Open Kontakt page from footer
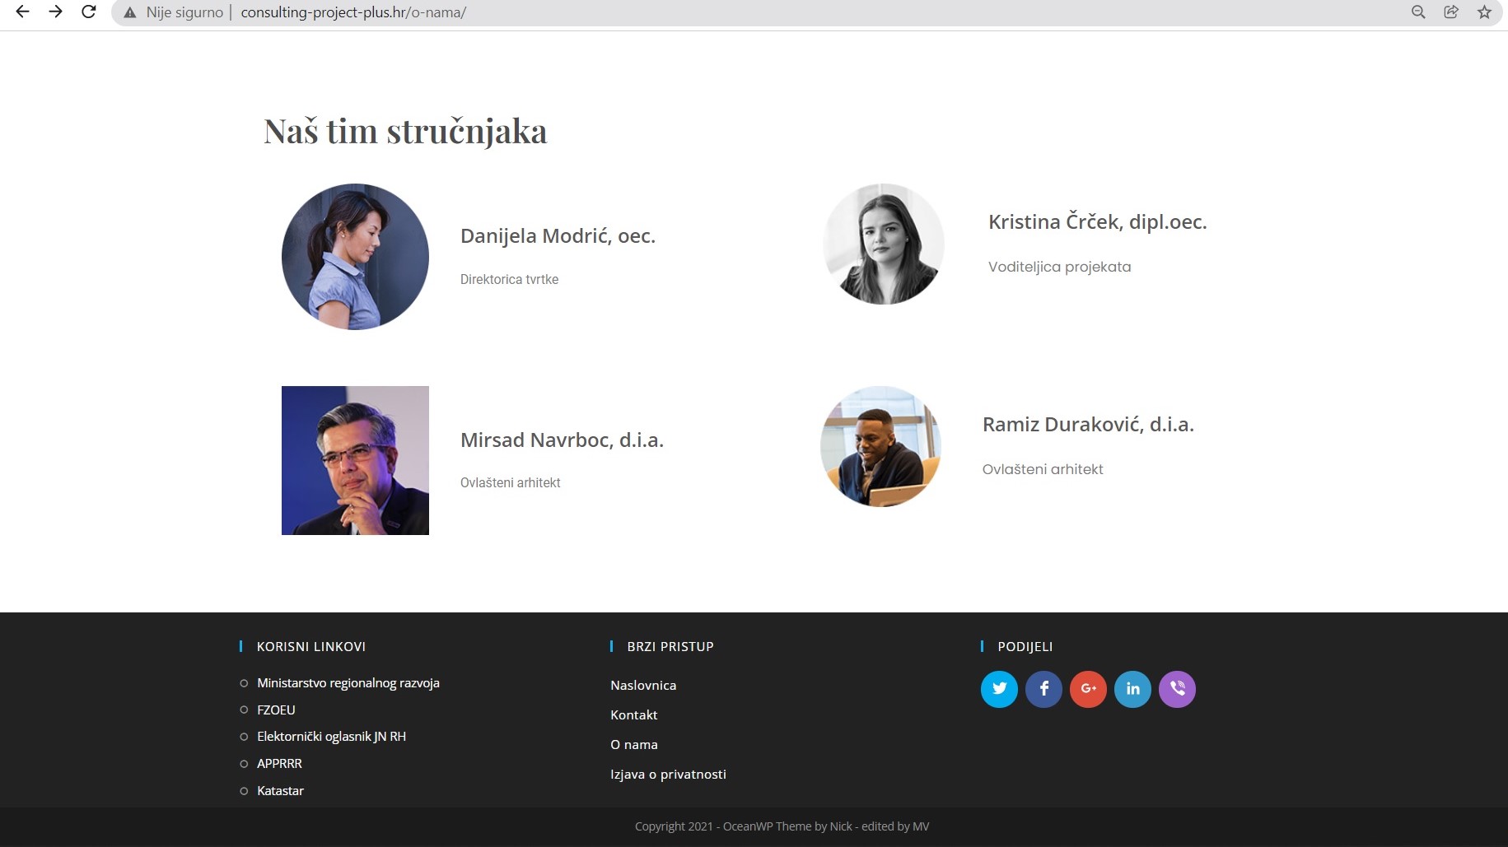The height and width of the screenshot is (847, 1508). (x=633, y=715)
